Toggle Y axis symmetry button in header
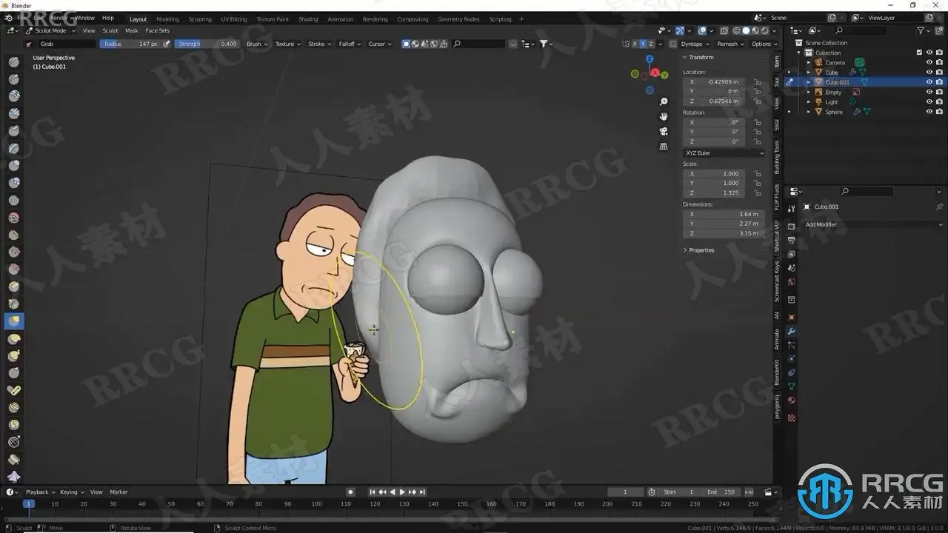The height and width of the screenshot is (533, 948). pos(643,44)
